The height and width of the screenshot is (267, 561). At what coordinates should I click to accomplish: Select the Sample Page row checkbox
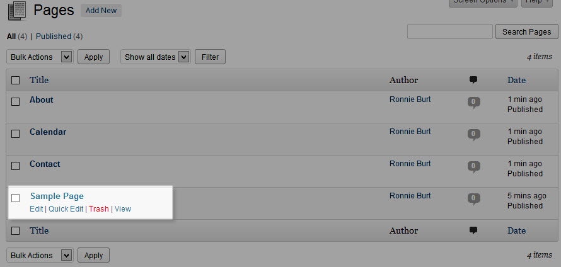(x=16, y=198)
